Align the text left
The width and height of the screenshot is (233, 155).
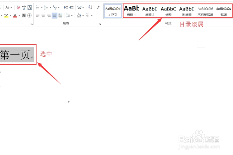click(x=37, y=15)
